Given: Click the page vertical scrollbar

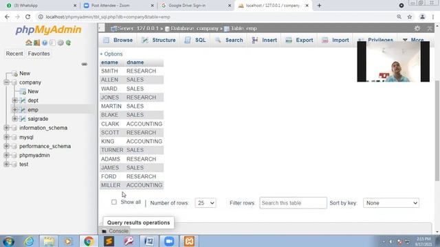Looking at the screenshot, I should point(437,130).
